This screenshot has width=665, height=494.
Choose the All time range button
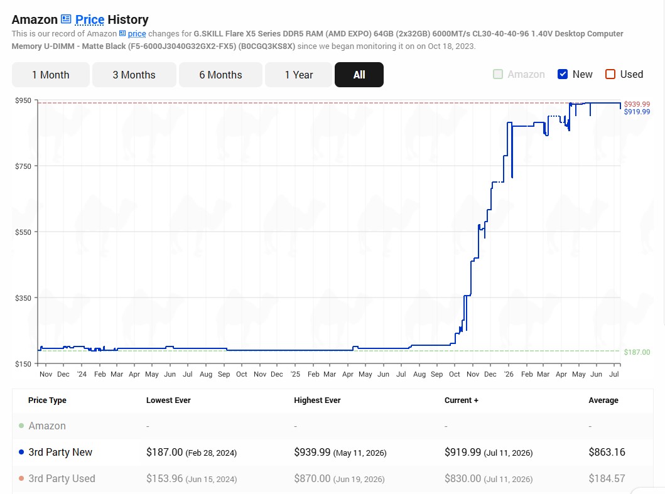359,75
